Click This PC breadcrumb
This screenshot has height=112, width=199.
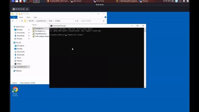(x=31, y=21)
